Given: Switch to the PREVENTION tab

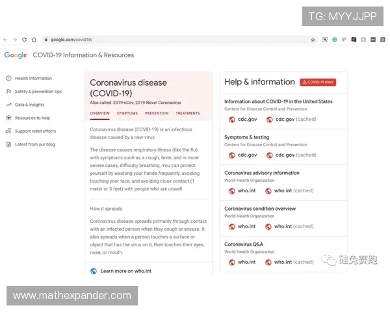Looking at the screenshot, I should tap(157, 113).
